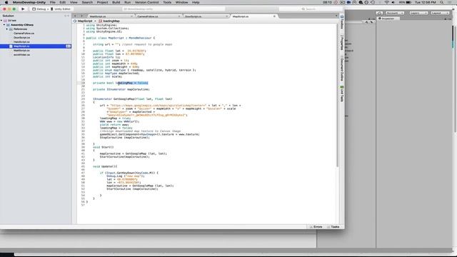Click the Wi-Fi status icon

click(x=386, y=2)
